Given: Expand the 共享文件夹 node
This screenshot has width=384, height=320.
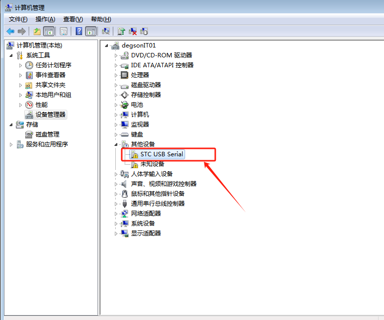Looking at the screenshot, I should (x=20, y=85).
